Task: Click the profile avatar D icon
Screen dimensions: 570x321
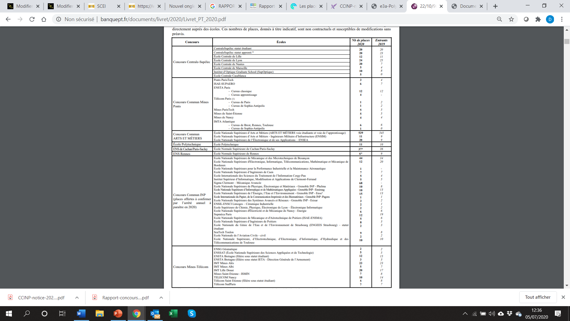Action: (x=550, y=19)
